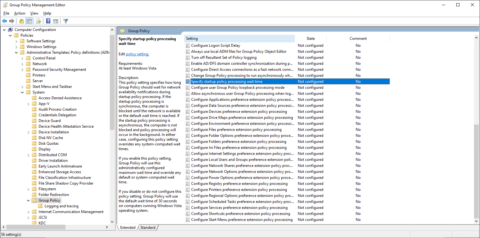
Task: Collapse the Group Policy tree node
Action: point(28,200)
